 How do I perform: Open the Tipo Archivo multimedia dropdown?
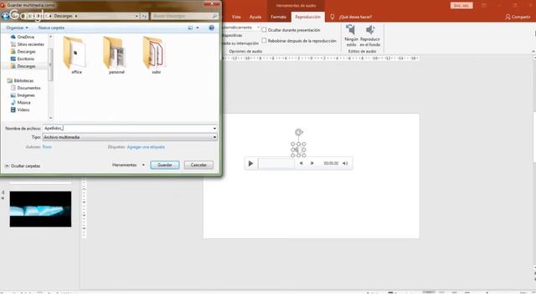pos(130,137)
